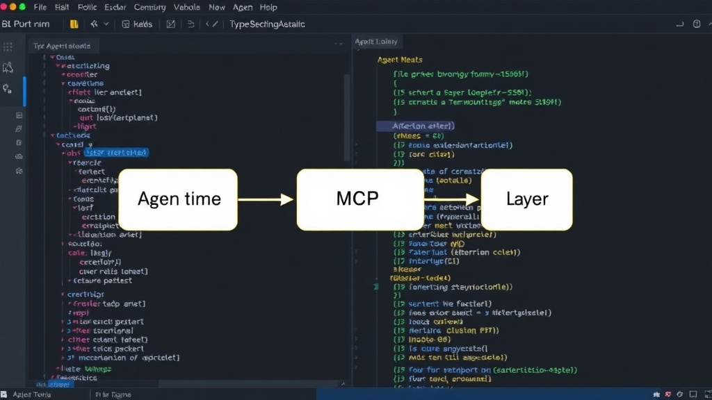Click the 'Pi lar Tigme' status bar entry
Image resolution: width=712 pixels, height=400 pixels.
click(113, 394)
